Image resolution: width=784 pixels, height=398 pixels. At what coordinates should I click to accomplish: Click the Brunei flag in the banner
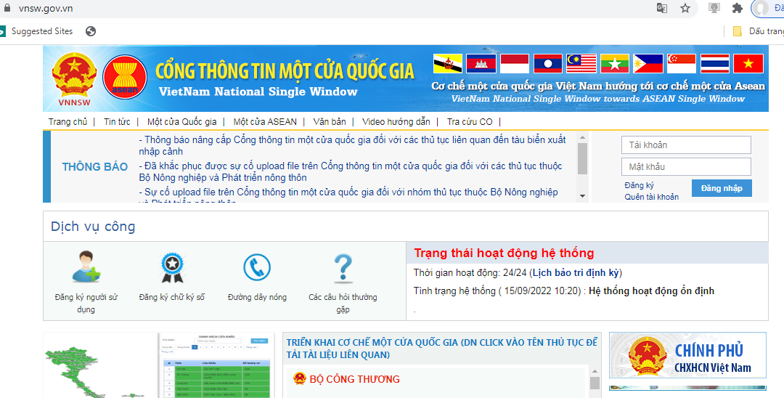click(x=448, y=63)
